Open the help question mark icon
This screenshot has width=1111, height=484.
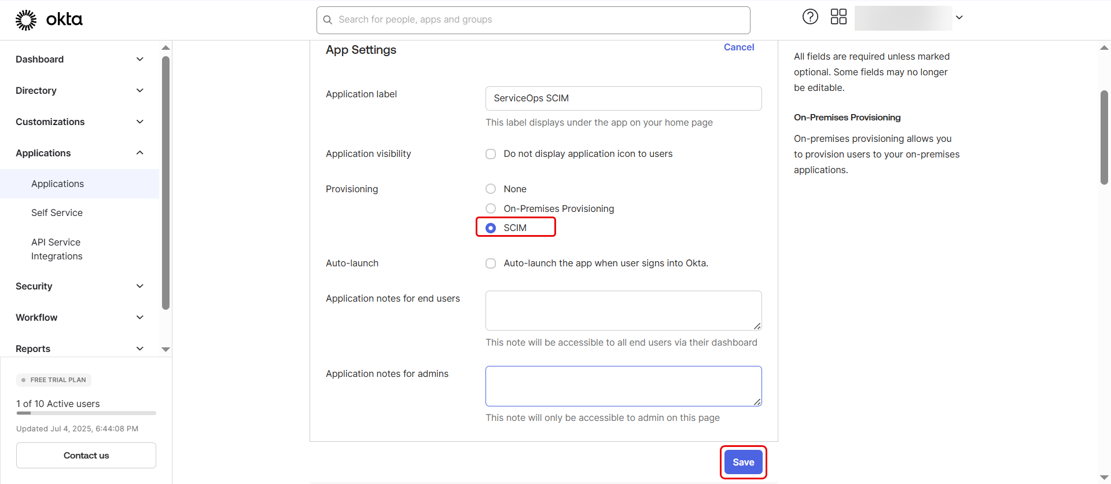point(810,17)
